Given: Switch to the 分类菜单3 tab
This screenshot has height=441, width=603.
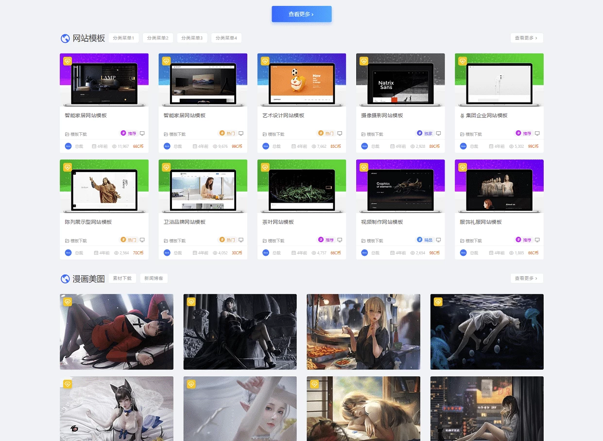Looking at the screenshot, I should pyautogui.click(x=192, y=38).
